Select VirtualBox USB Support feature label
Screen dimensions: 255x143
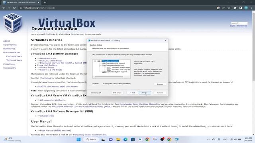[116, 63]
